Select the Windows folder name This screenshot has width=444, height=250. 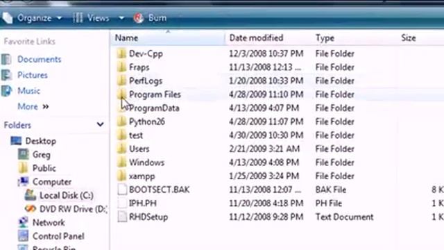146,162
